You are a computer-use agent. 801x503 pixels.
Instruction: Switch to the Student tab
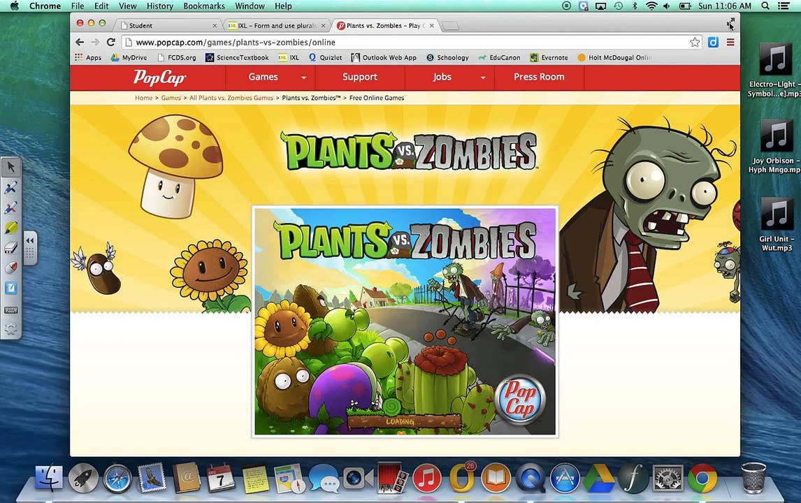(x=168, y=26)
